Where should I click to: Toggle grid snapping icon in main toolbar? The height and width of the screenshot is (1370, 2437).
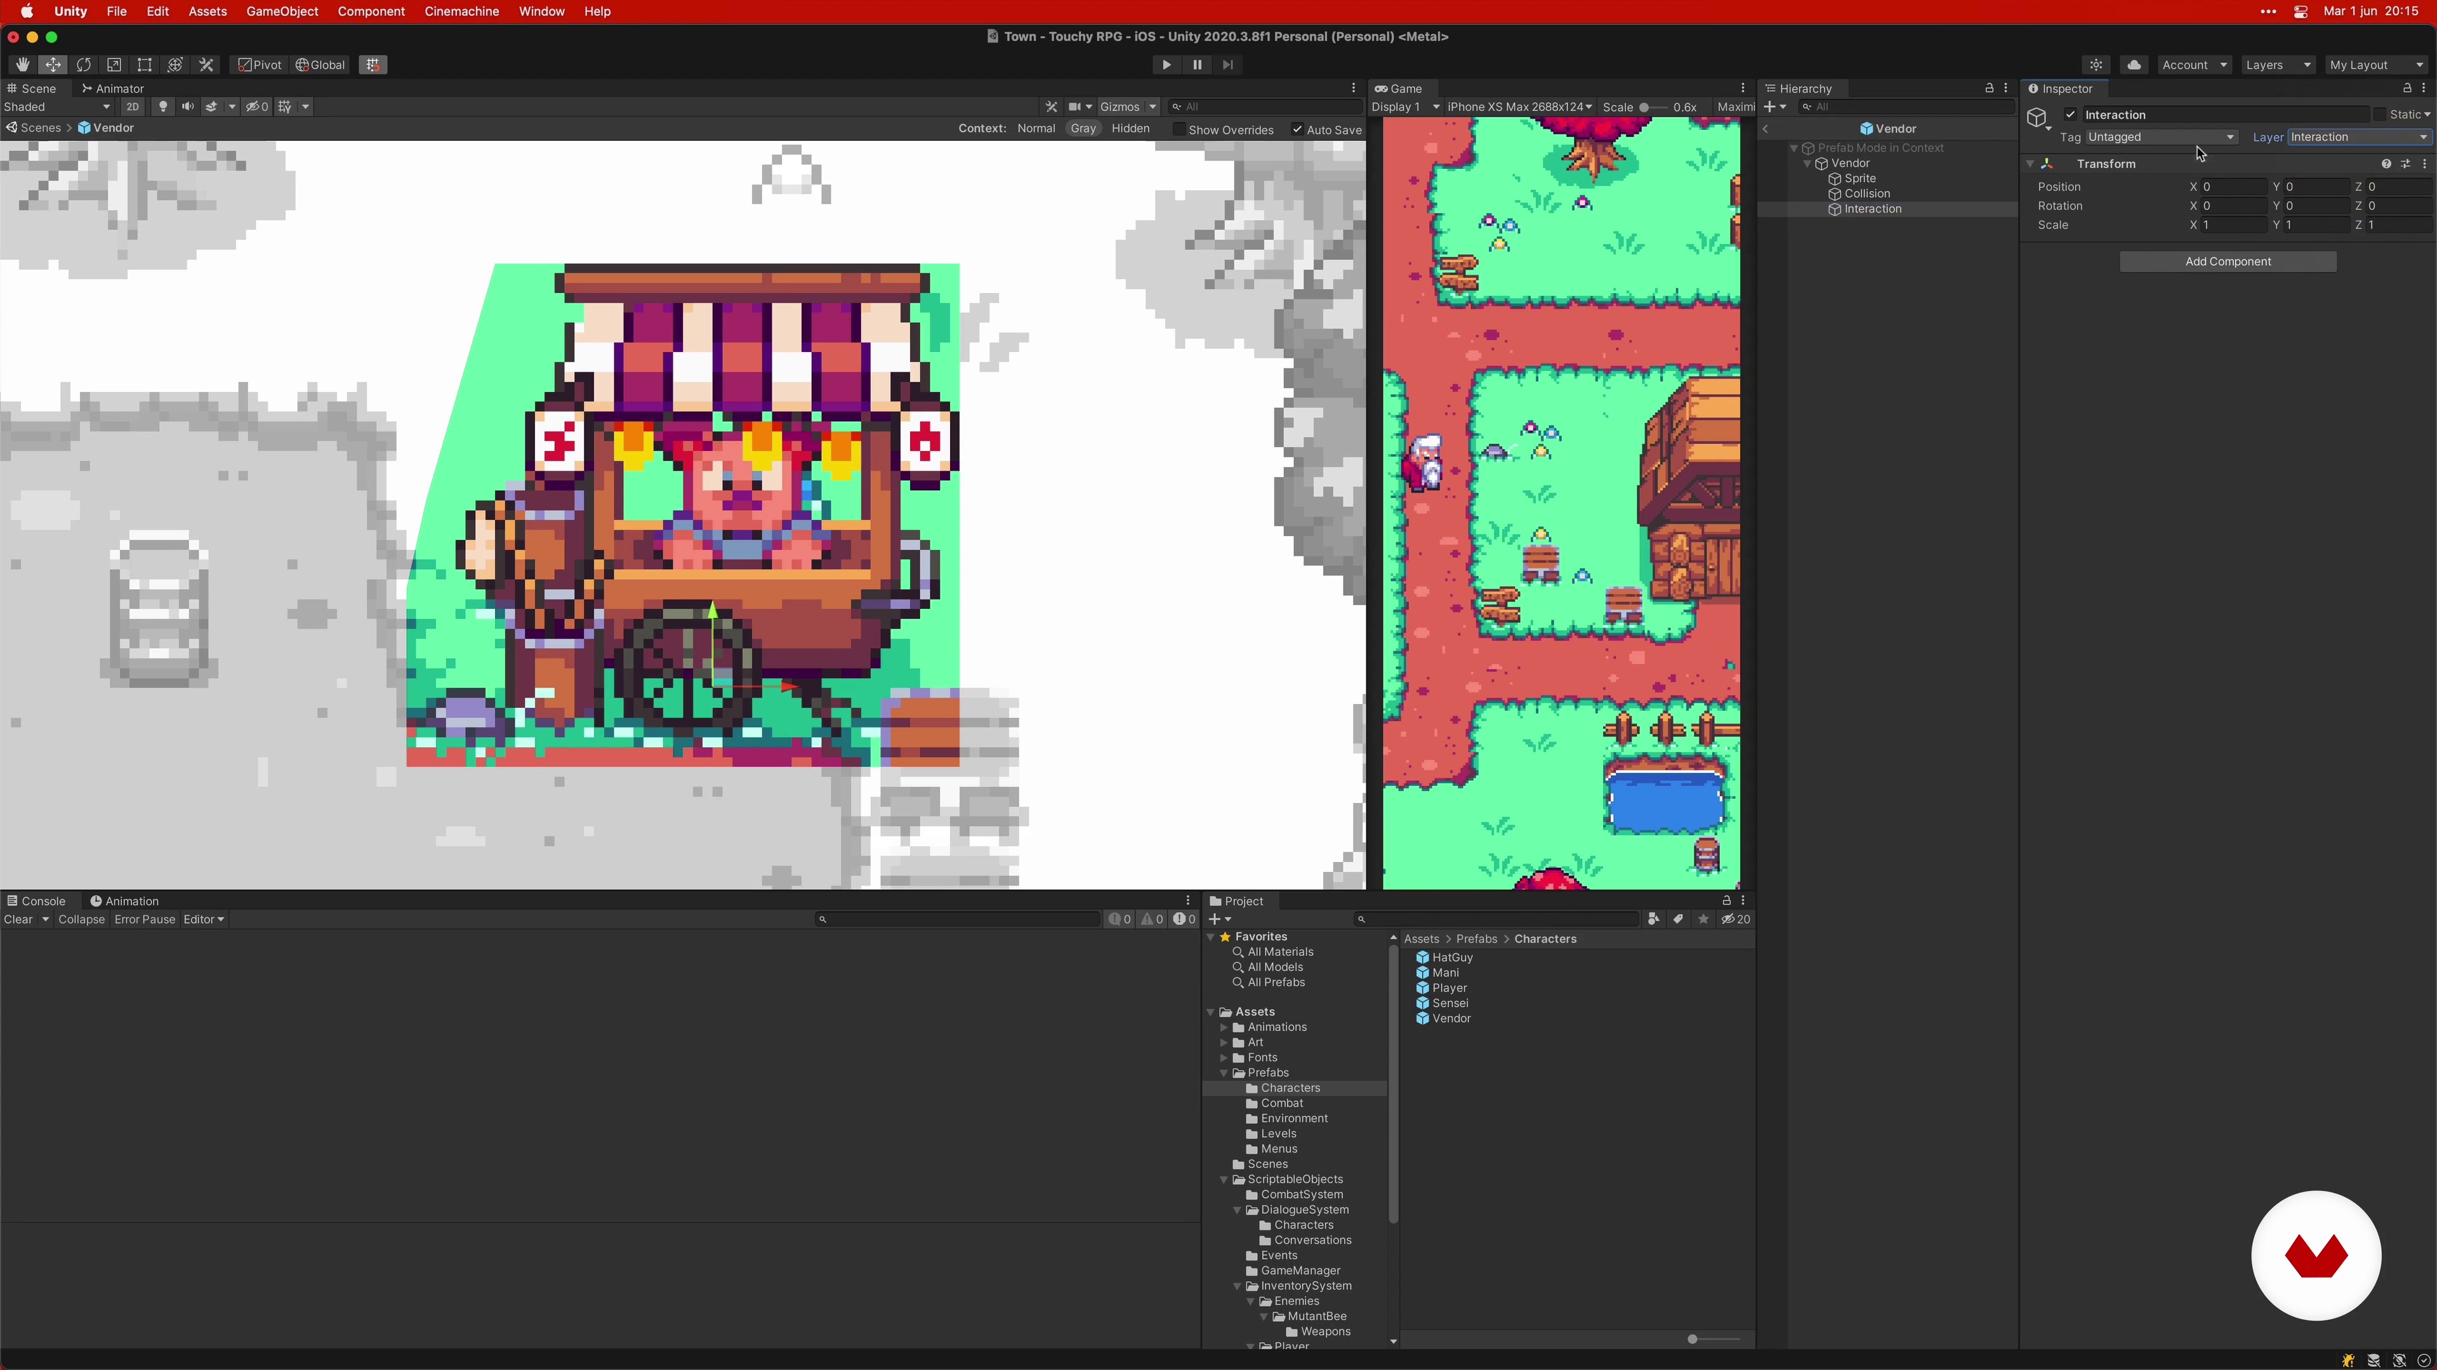coord(373,65)
